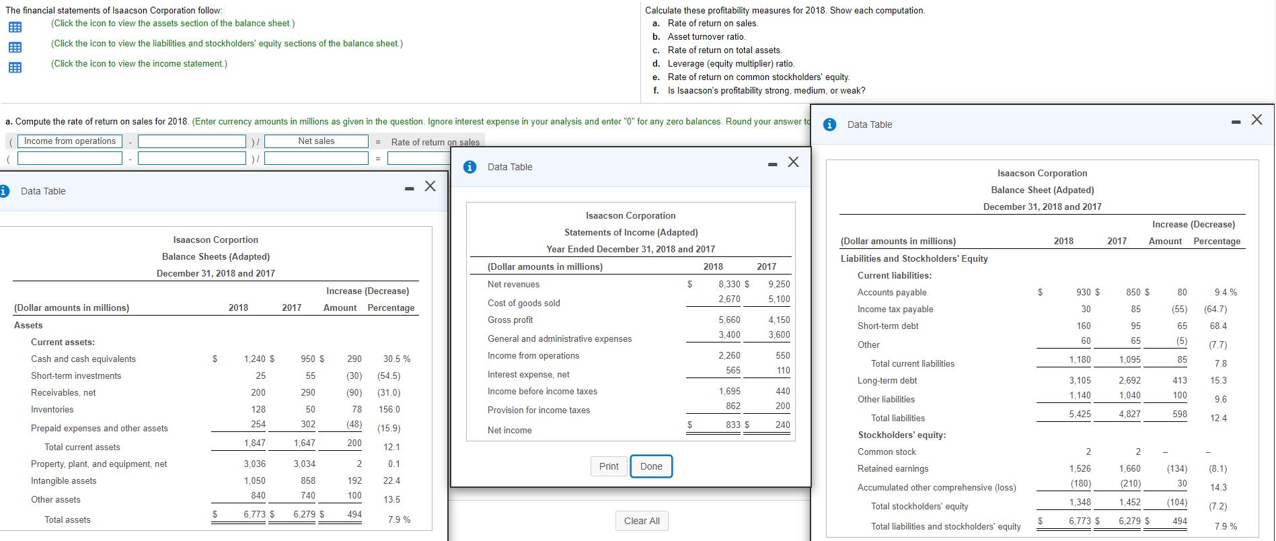The width and height of the screenshot is (1276, 541).
Task: Click the 2018 Intangible assets value 1,050
Action: coord(254,480)
